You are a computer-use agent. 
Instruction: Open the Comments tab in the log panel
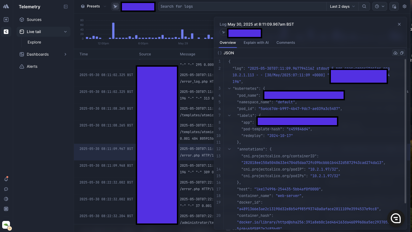pyautogui.click(x=286, y=42)
